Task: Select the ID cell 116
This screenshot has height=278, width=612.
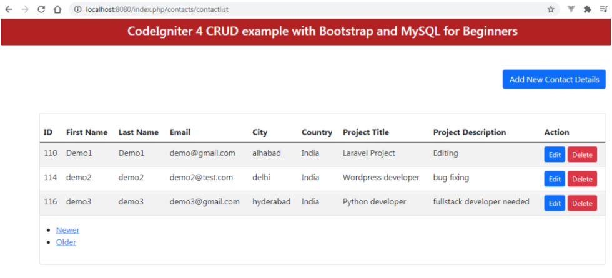Action: click(51, 202)
